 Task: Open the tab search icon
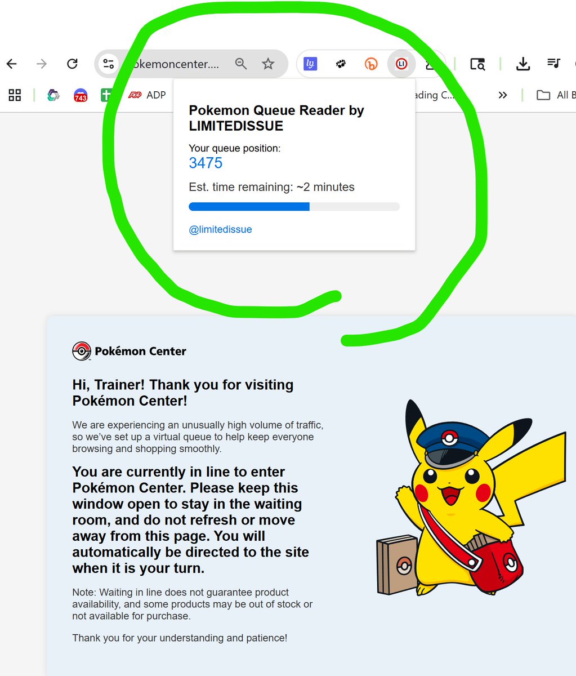pyautogui.click(x=477, y=64)
